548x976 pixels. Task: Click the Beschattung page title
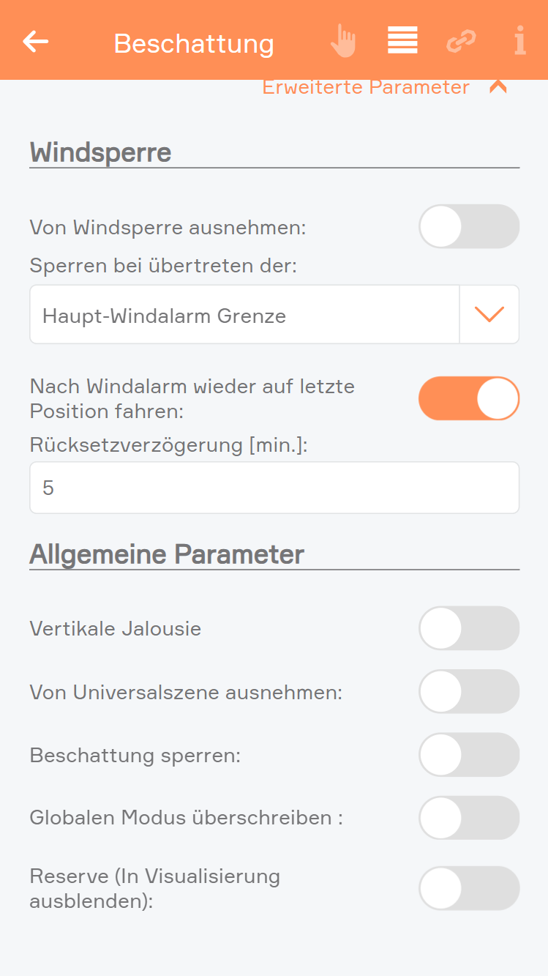click(x=194, y=43)
